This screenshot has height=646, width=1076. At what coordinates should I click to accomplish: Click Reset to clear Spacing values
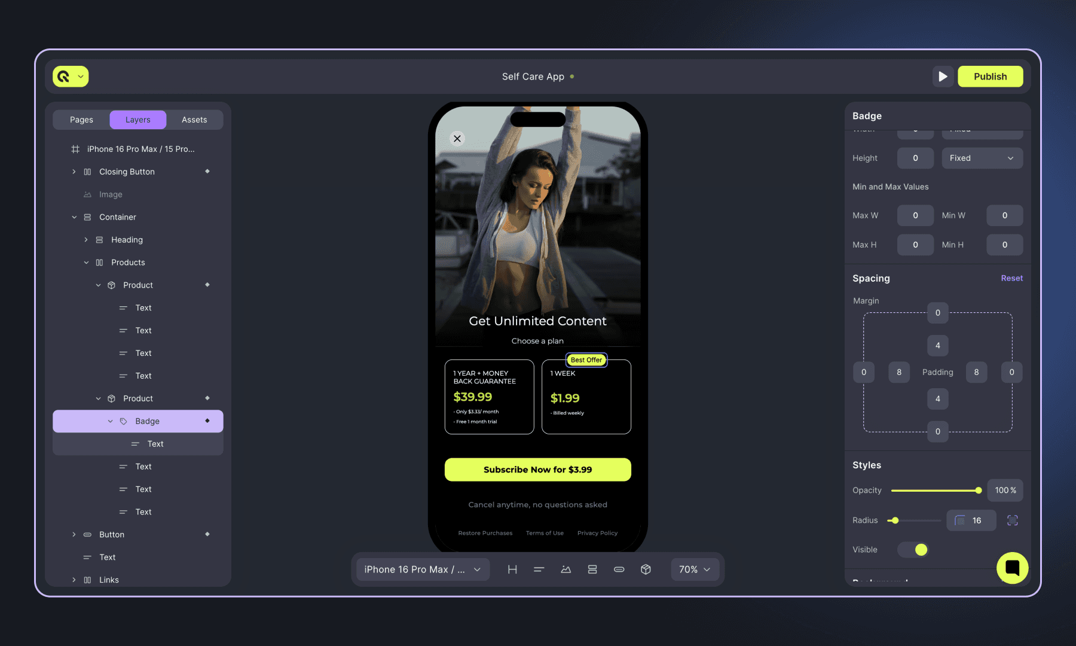pyautogui.click(x=1011, y=278)
